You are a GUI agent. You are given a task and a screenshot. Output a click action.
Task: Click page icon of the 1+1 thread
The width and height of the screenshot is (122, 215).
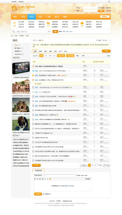tap(33, 92)
